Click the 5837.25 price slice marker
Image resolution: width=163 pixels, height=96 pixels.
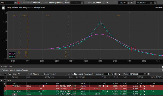[66, 54]
